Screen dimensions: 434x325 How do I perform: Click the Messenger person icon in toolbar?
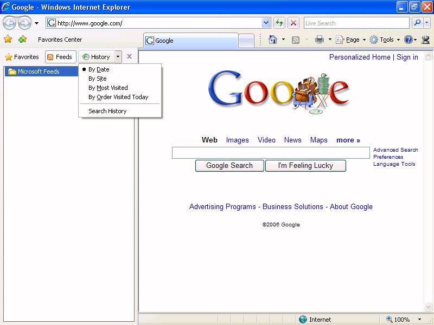tap(425, 40)
